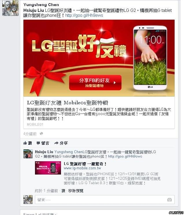The width and height of the screenshot is (185, 215).
Task: Open the www.lg-mobile.com.tw link
Action: pos(82,168)
